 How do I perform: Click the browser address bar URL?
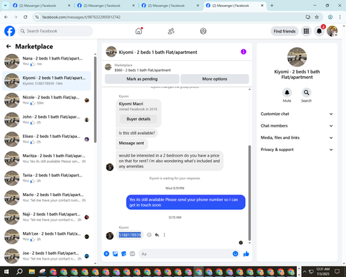[81, 17]
